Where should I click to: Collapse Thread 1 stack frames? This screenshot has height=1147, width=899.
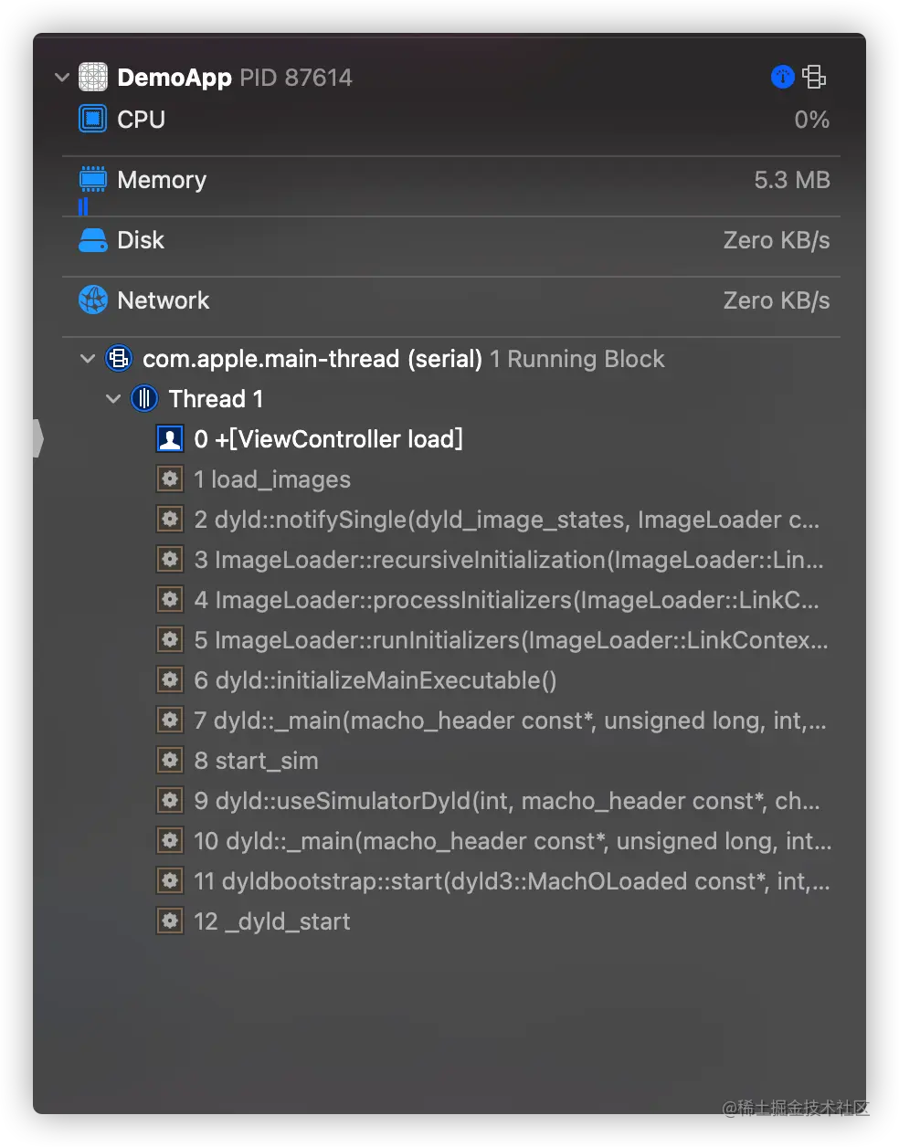pos(113,399)
